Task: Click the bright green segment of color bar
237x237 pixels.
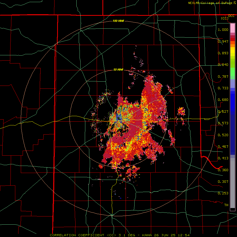Action: click(233, 72)
